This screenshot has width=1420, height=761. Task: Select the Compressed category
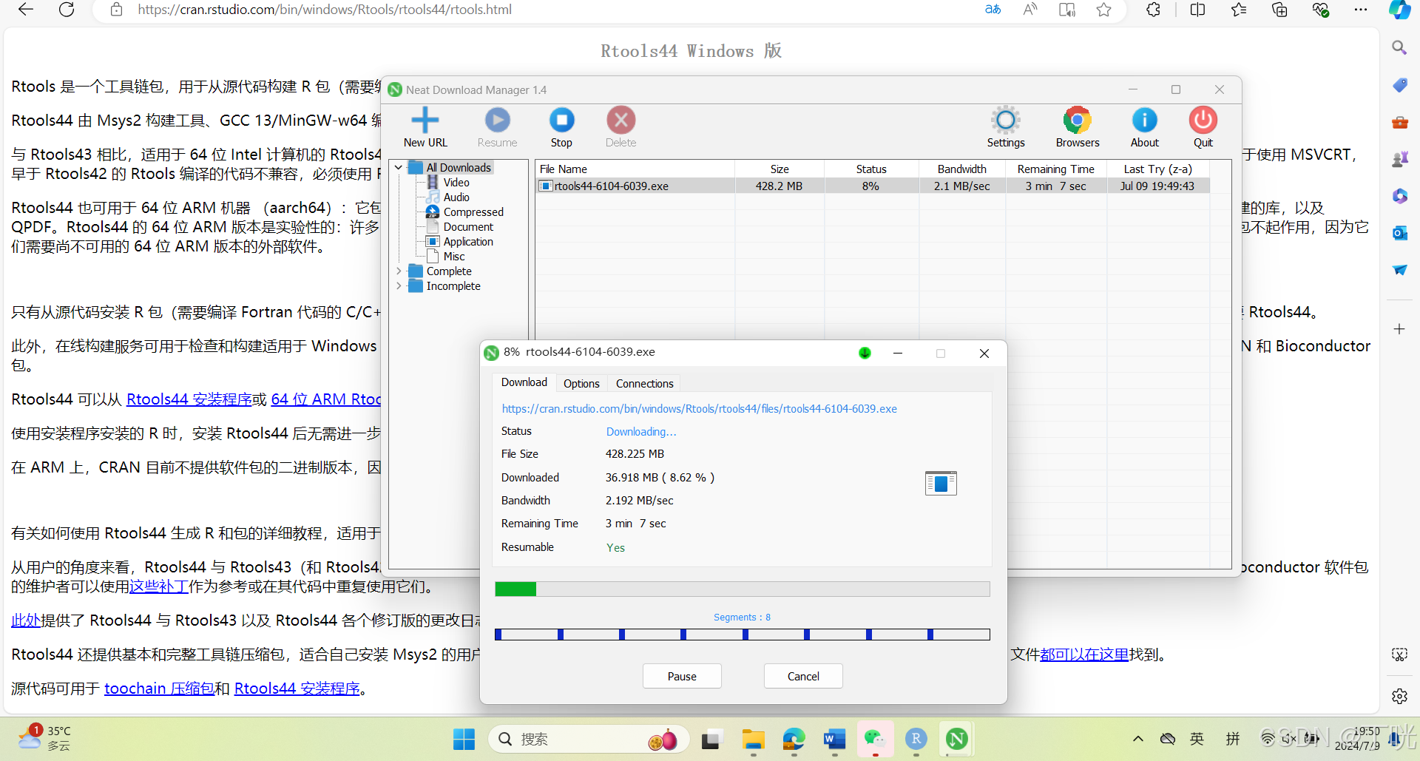coord(473,212)
